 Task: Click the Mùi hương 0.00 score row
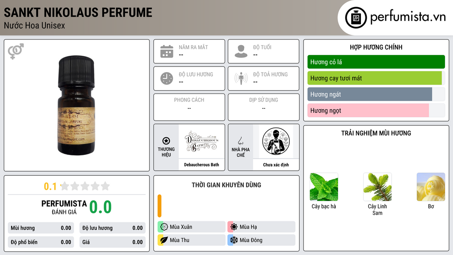tap(41, 228)
